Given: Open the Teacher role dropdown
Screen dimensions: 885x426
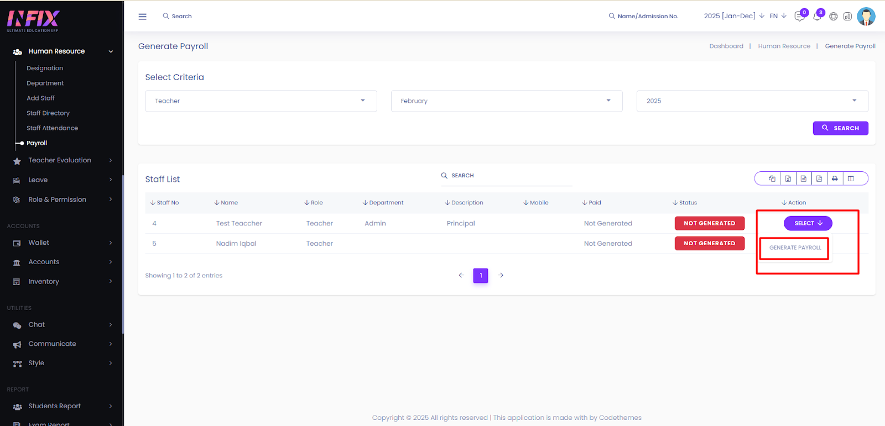Looking at the screenshot, I should (x=261, y=101).
